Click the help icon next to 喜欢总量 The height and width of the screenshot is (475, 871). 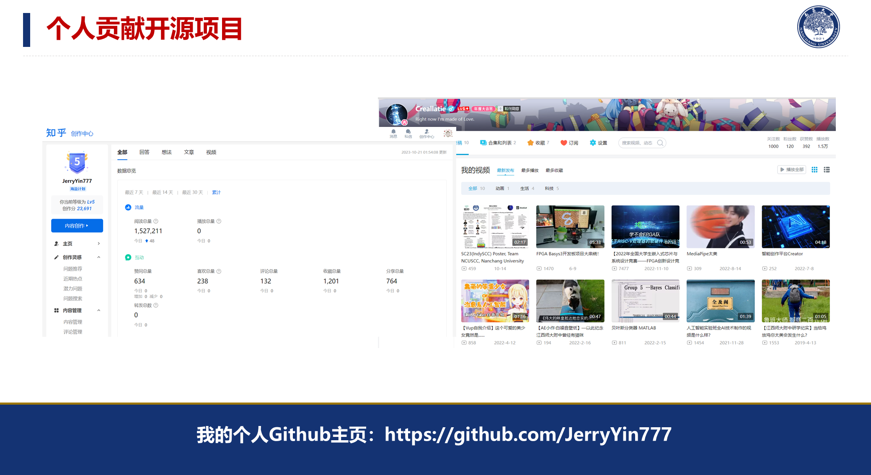(219, 271)
